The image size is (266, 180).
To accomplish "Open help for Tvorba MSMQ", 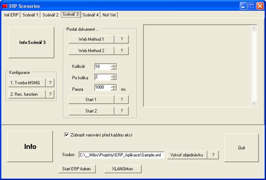I will (x=50, y=83).
